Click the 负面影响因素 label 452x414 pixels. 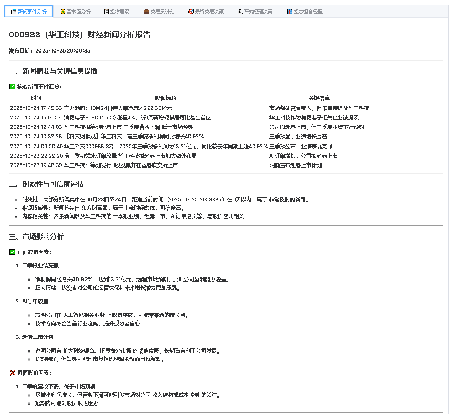(x=30, y=372)
